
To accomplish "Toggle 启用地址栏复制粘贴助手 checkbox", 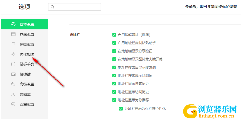I will (114, 43).
